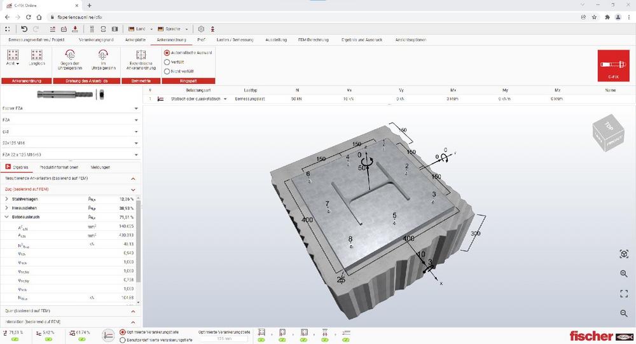Collapse the Betonausbruch row
This screenshot has width=636, height=344.
pyautogui.click(x=6, y=217)
